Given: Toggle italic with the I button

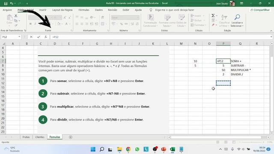Looking at the screenshot, I should [35, 24].
